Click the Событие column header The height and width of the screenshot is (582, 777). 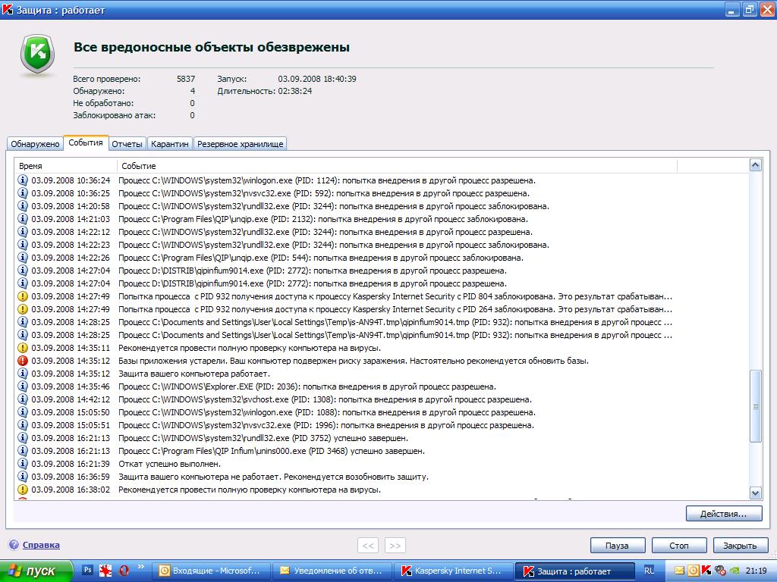pos(397,166)
